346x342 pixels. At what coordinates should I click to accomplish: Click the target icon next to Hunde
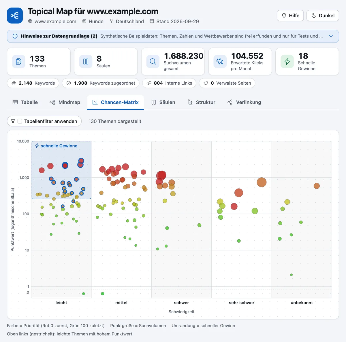[x=84, y=21]
